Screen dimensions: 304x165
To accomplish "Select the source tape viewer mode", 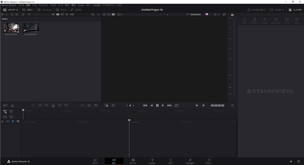I will click(109, 14).
